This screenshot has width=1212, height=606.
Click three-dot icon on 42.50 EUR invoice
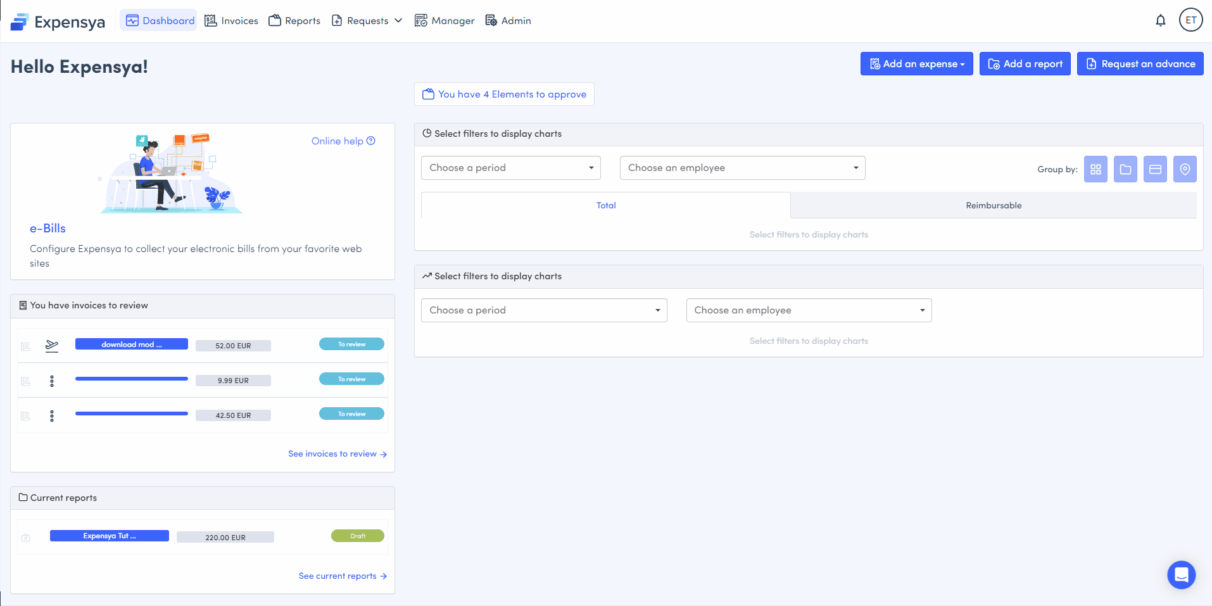point(52,415)
